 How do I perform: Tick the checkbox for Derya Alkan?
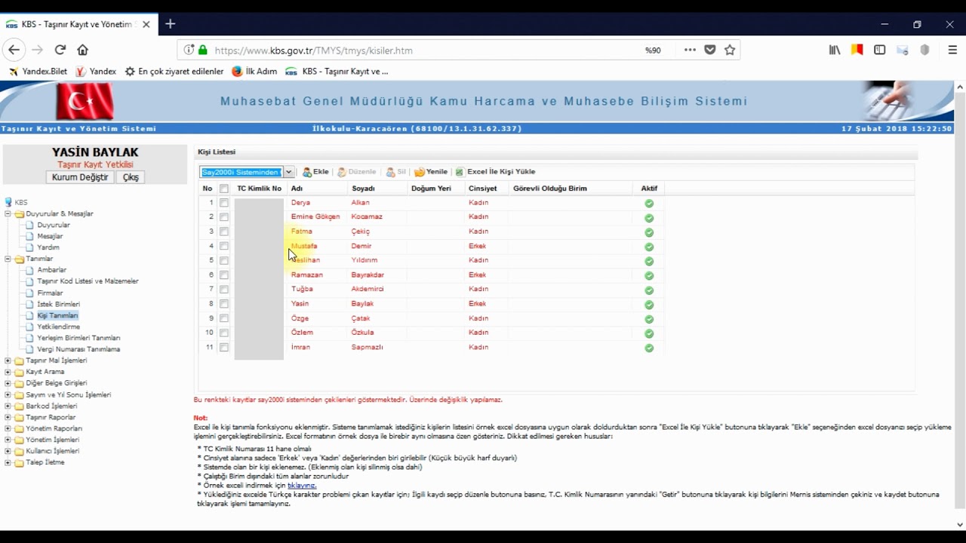tap(224, 203)
